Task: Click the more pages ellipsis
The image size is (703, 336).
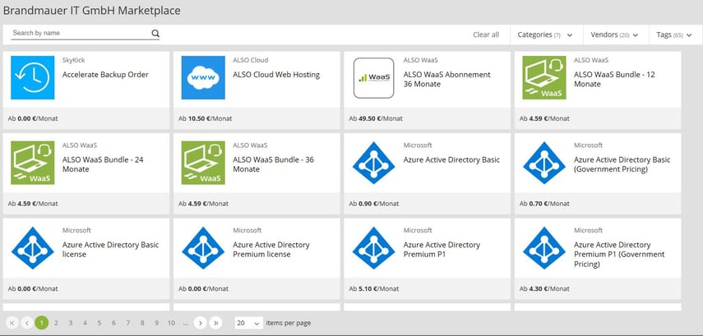Action: click(186, 323)
